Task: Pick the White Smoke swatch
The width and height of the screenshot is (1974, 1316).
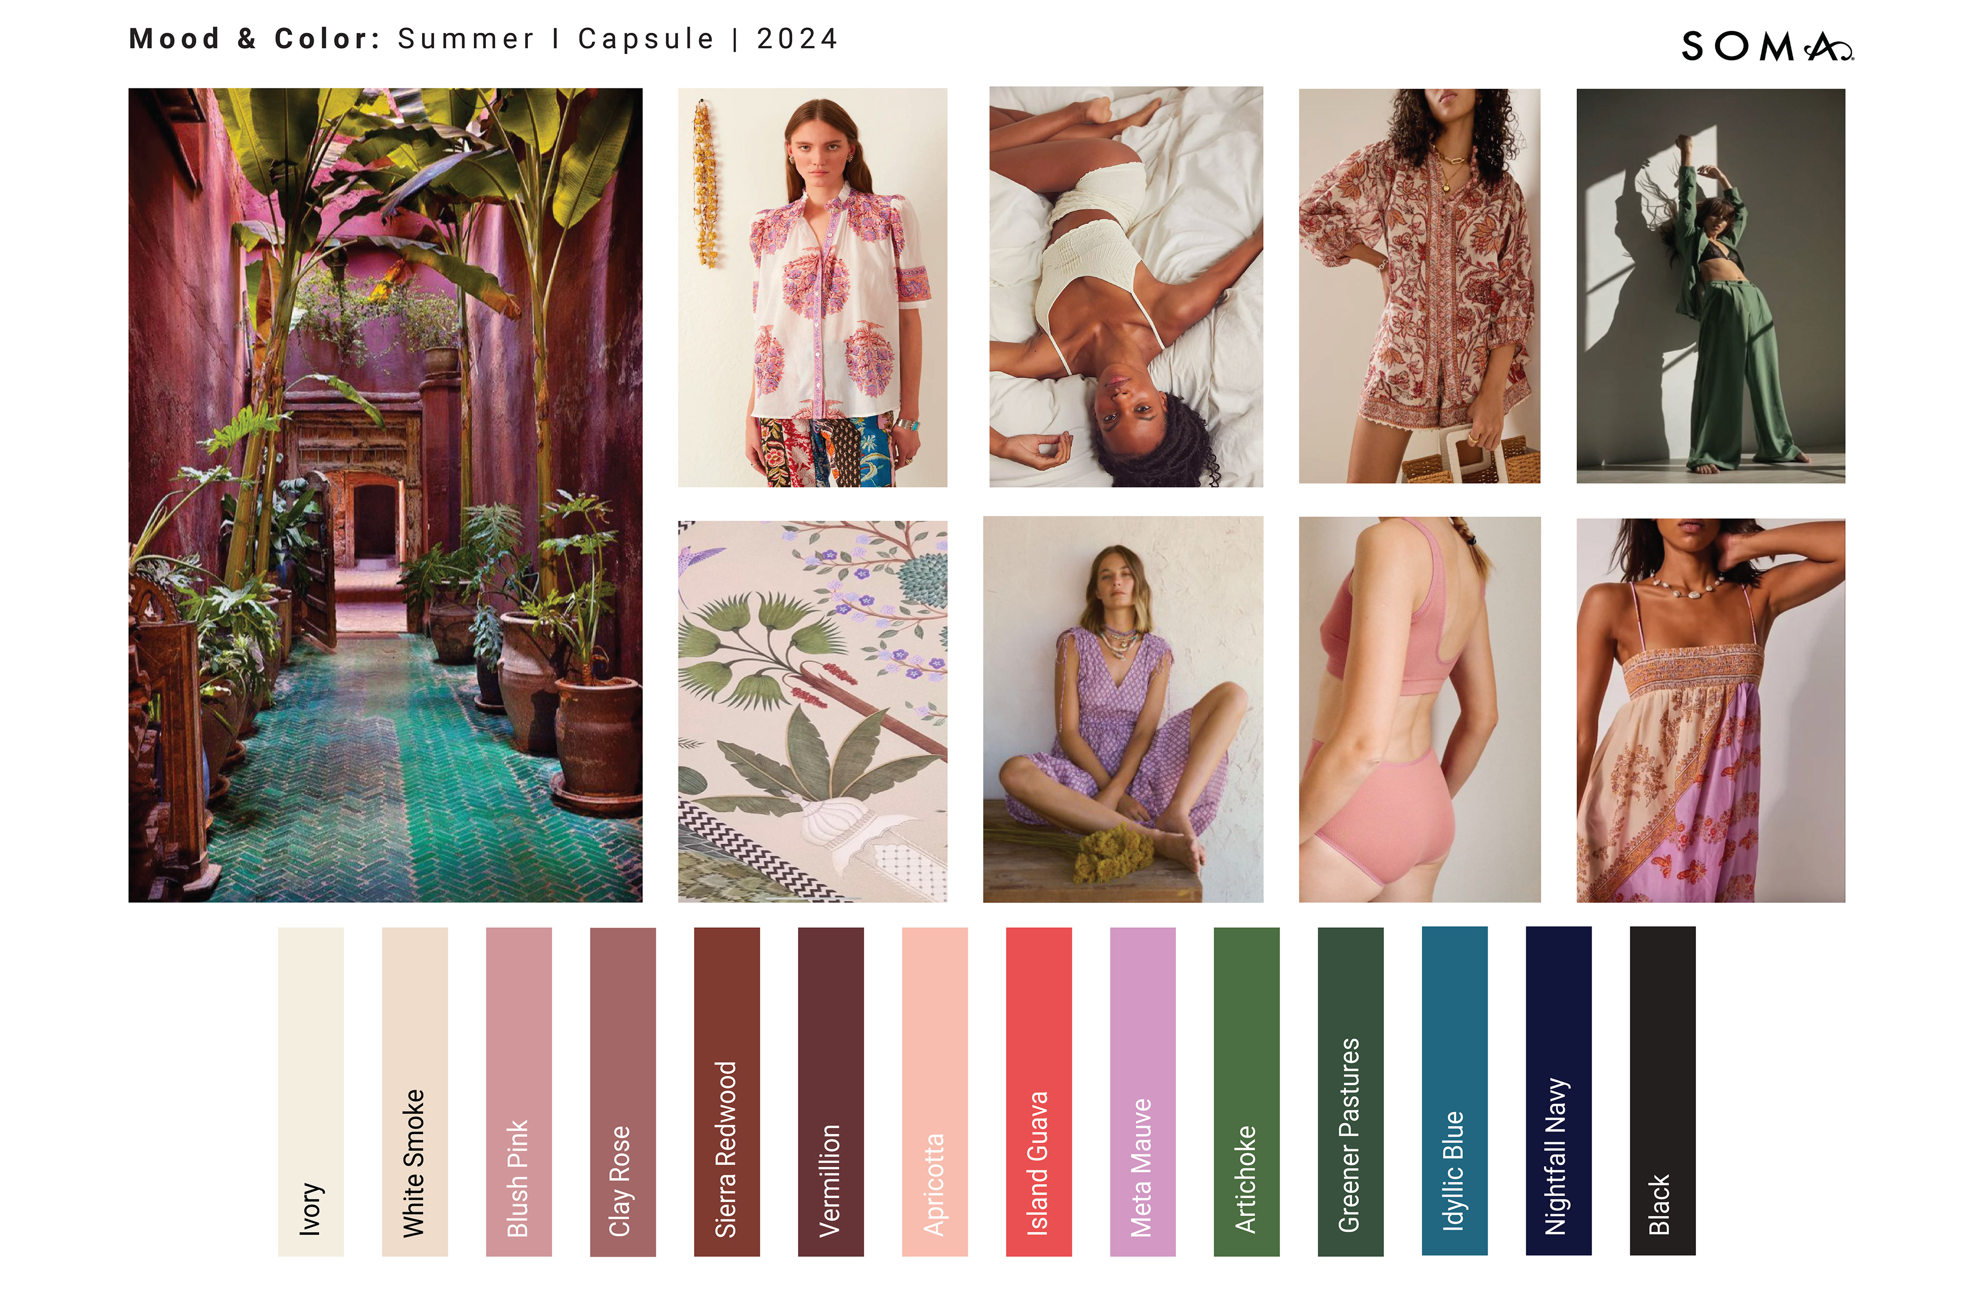Action: 415,1091
